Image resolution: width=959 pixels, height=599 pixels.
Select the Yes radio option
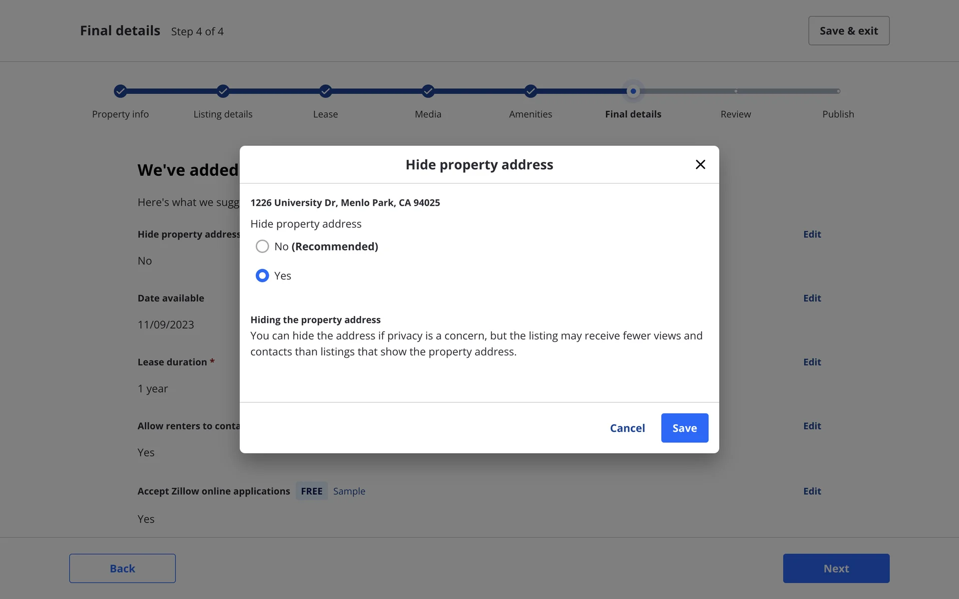pyautogui.click(x=262, y=276)
